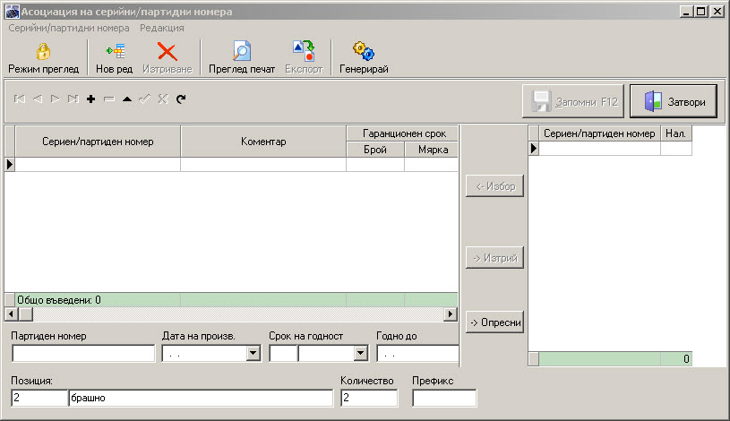Open Серийни/партидни номера menu
The width and height of the screenshot is (730, 421).
pyautogui.click(x=69, y=28)
